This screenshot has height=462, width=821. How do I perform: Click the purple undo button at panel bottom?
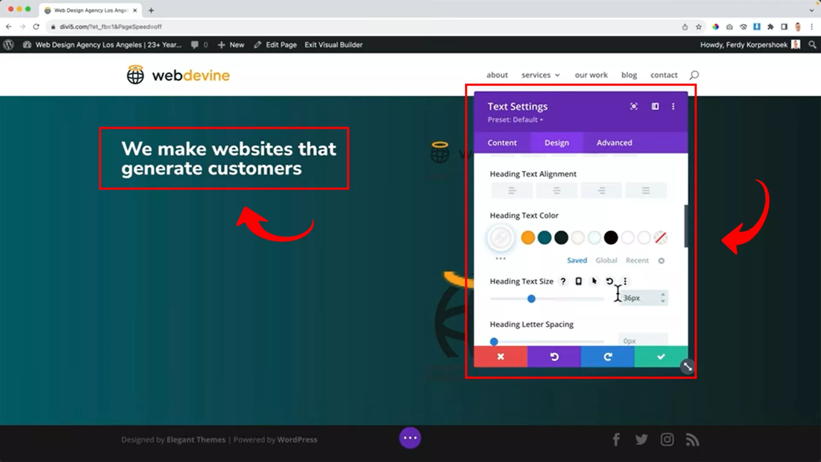coord(554,356)
